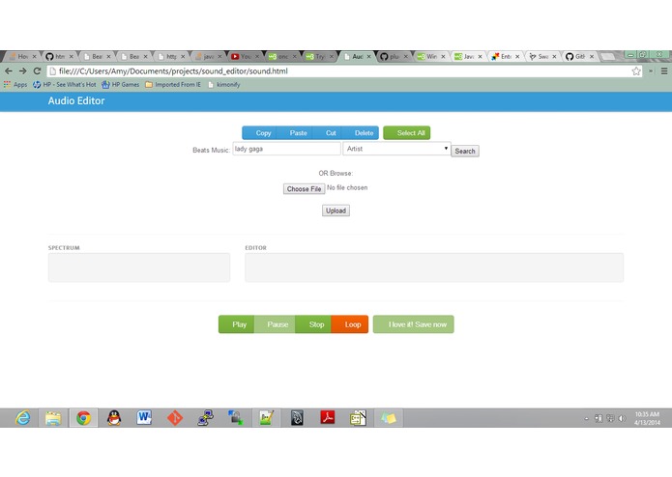Click the Upload button

coord(336,210)
